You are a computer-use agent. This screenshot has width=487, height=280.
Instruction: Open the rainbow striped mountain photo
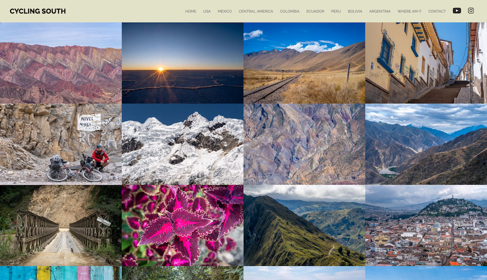tap(60, 63)
